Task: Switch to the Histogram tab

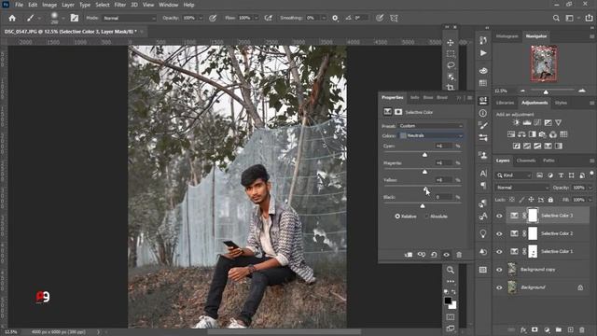Action: pos(507,36)
